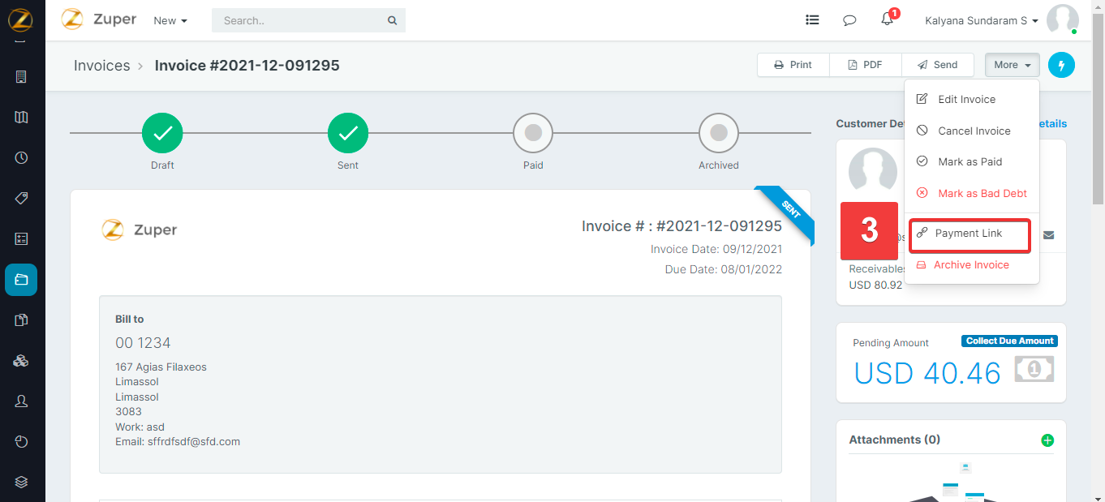This screenshot has width=1105, height=502.
Task: Expand the Kalyana Sundaram S user menu
Action: (x=982, y=20)
